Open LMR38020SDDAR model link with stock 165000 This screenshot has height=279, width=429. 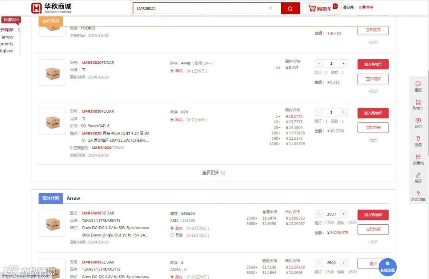98,213
